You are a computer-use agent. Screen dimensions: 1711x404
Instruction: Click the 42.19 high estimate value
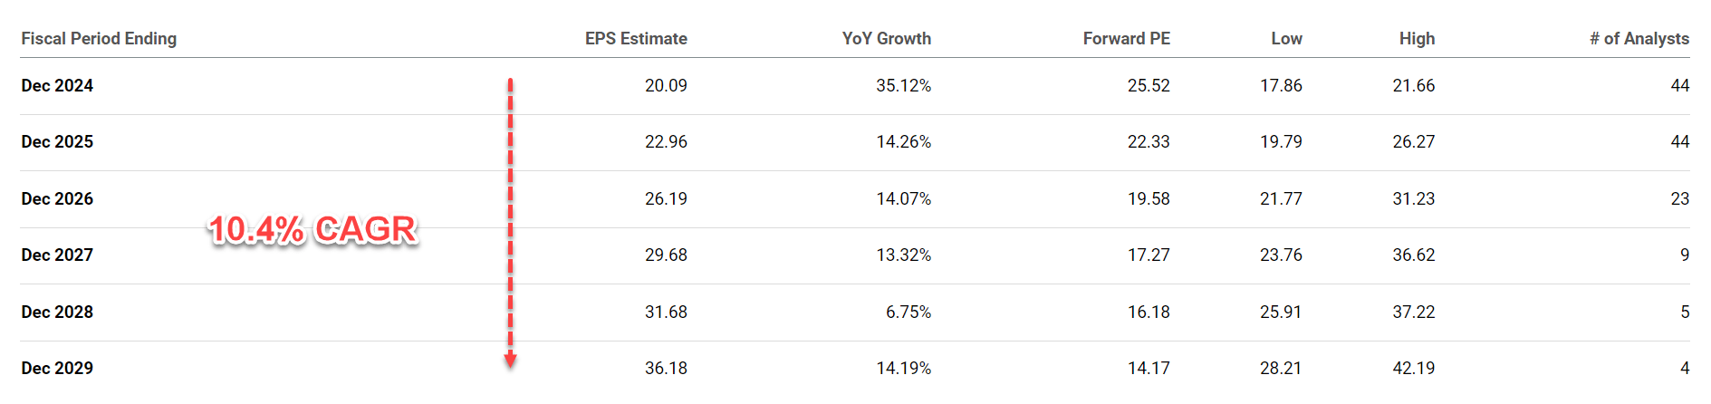(x=1413, y=369)
